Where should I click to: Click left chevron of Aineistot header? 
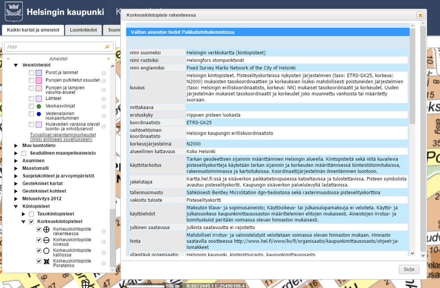tap(8, 58)
